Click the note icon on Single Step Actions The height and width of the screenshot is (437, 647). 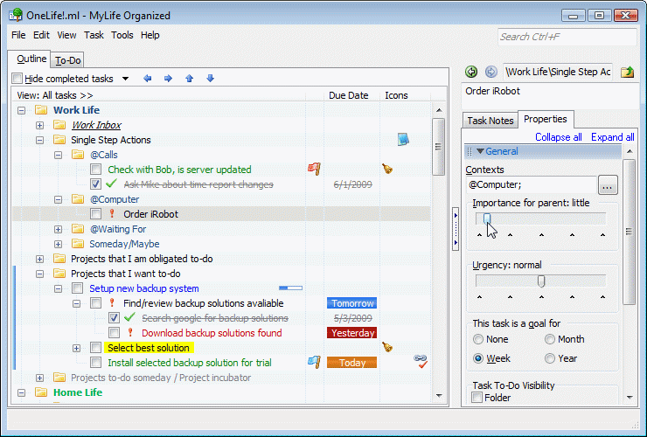pos(403,139)
